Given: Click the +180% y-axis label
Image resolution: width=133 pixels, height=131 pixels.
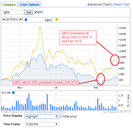Looking at the screenshot, I should point(122,46).
